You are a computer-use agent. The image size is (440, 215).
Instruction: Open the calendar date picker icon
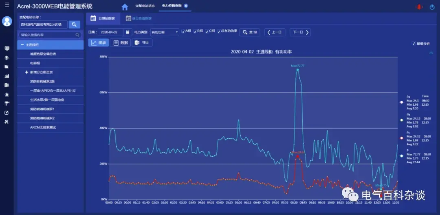tap(127, 32)
